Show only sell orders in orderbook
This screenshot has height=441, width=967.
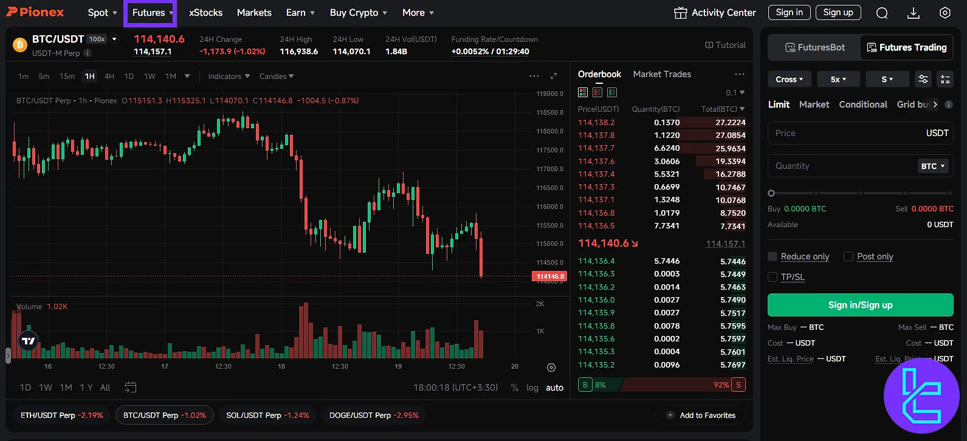[x=597, y=92]
